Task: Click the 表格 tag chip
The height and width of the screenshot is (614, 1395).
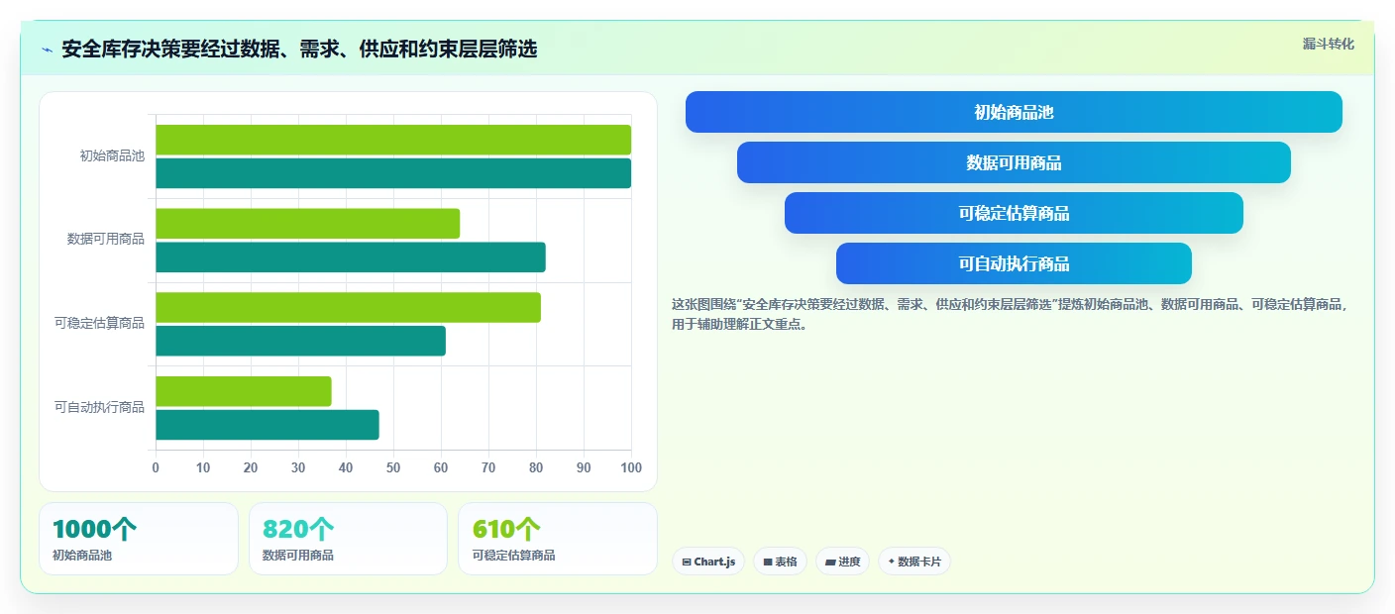Action: tap(780, 562)
